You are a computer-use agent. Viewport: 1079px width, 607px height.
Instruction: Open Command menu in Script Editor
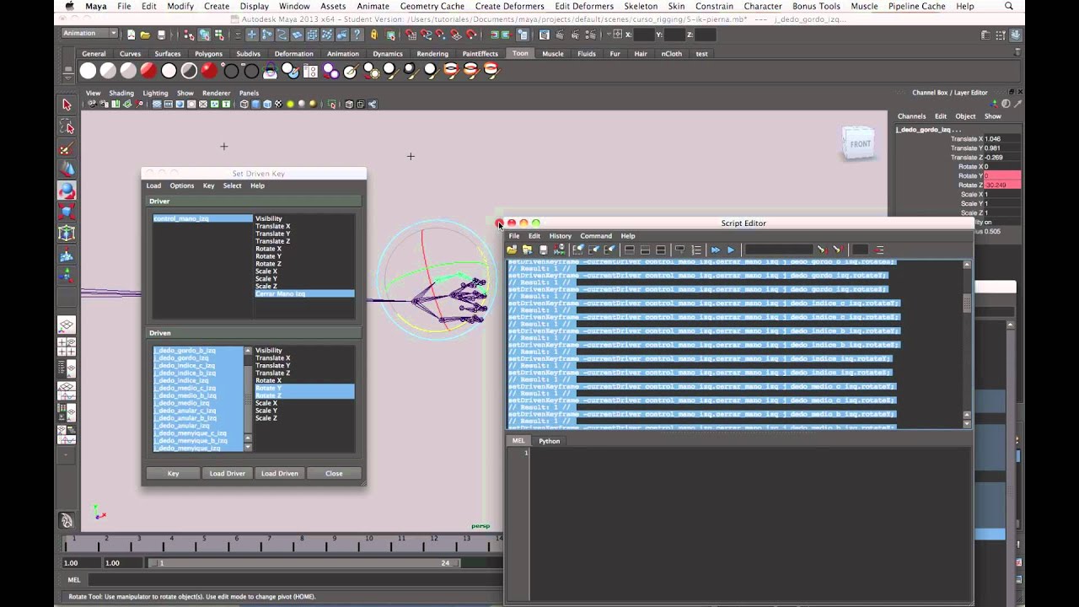[x=596, y=236]
